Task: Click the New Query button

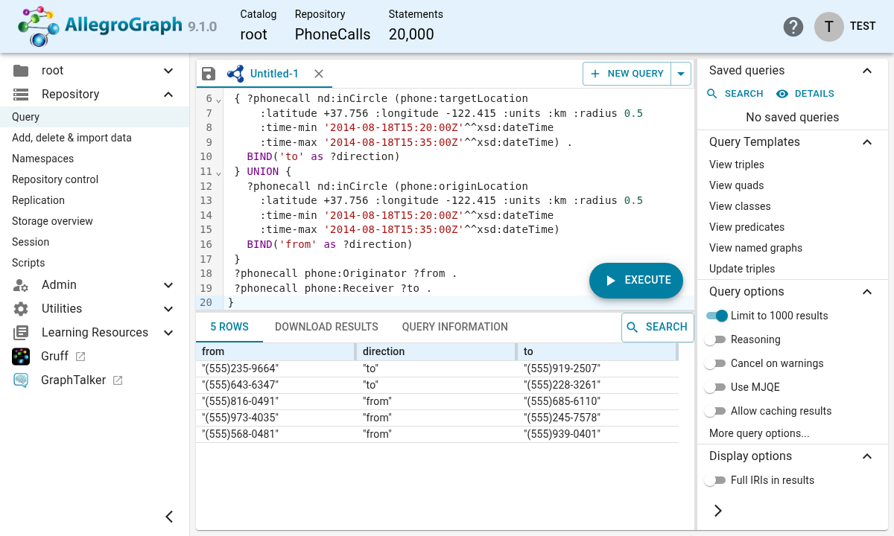Action: [x=627, y=74]
